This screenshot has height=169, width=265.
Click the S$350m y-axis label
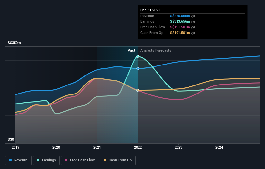point(14,43)
